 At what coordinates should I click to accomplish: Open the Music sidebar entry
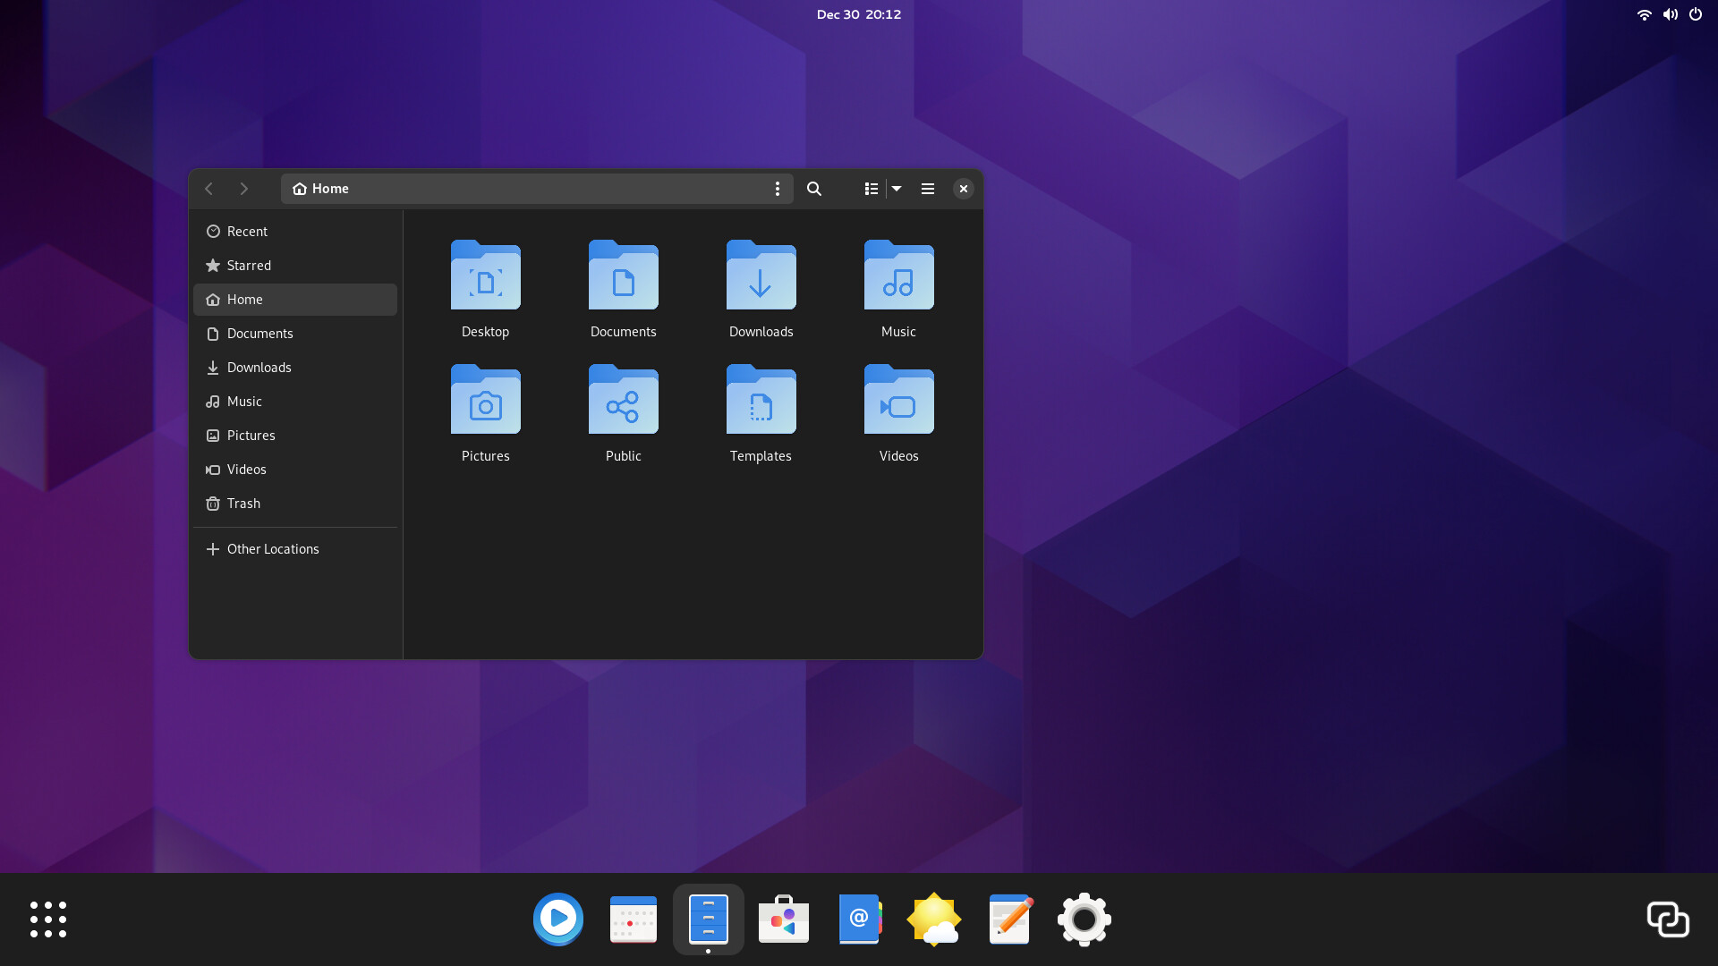tap(244, 402)
